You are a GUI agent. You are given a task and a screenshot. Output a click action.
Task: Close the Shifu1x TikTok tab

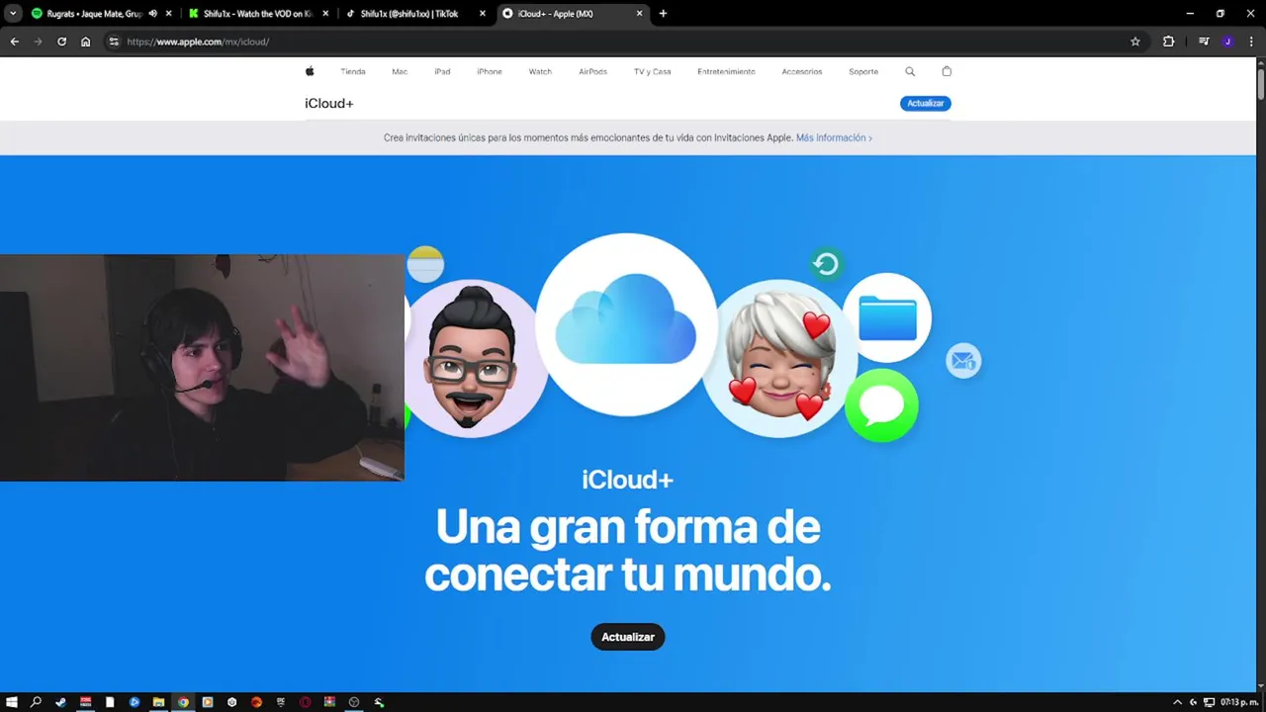(x=483, y=14)
